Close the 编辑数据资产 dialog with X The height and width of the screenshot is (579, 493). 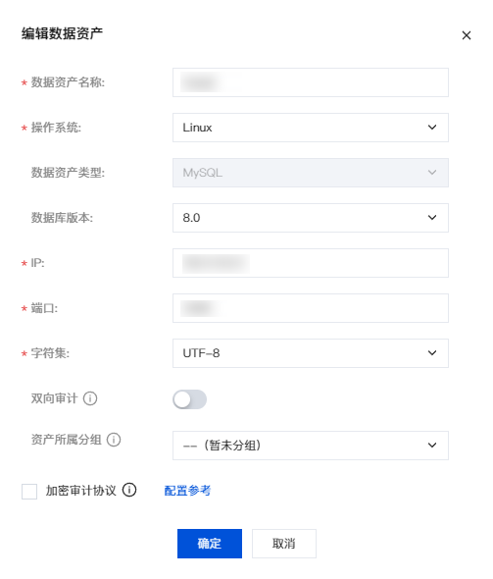(467, 35)
